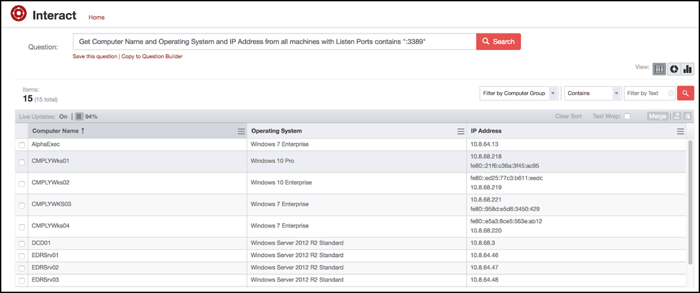Click the Merge button
Screen dimensions: 700x293
[x=657, y=116]
